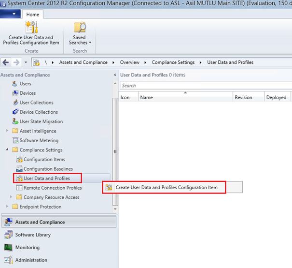Viewport: 292px width, 268px height.
Task: Collapse the Compliance Settings node
Action: click(x=7, y=149)
